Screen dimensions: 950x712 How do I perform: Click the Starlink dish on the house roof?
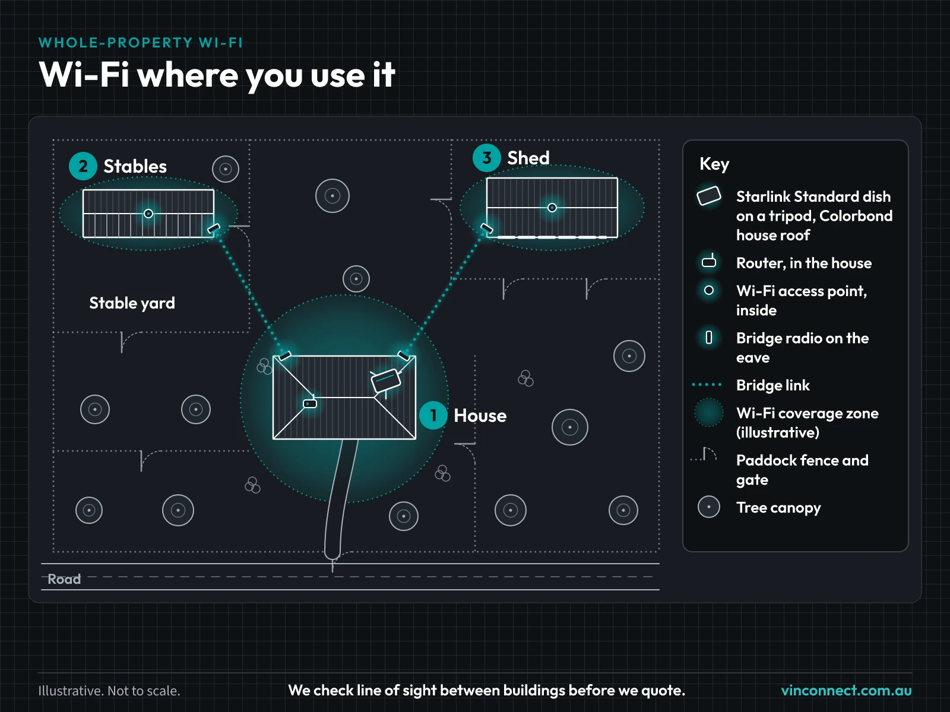tap(386, 380)
